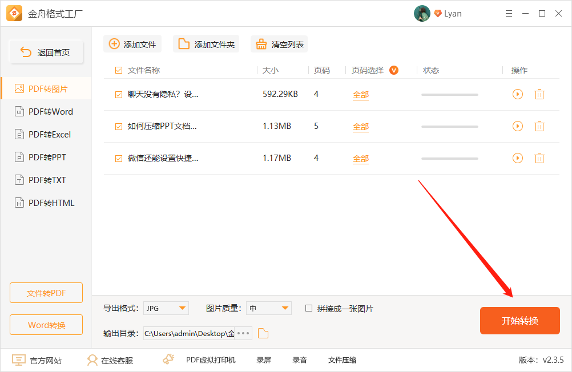Click the 状态 column header
Image resolution: width=572 pixels, height=372 pixels.
click(431, 70)
